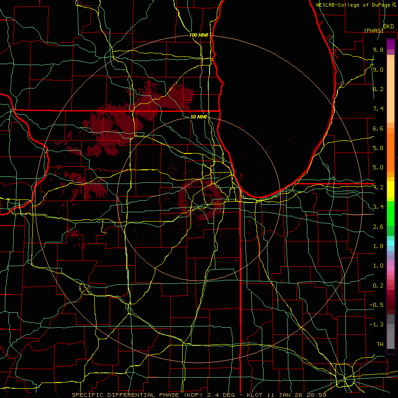
Task: Click the 7.4 scale label
Action: click(378, 109)
